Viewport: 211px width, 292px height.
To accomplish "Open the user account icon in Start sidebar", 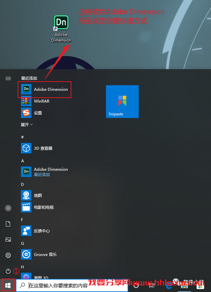I will pos(8,208).
